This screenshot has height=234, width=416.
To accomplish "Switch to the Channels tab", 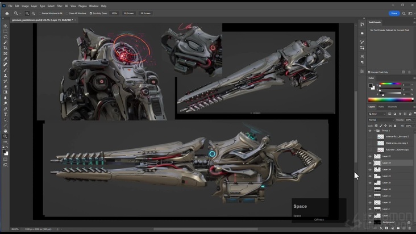I will coord(392,107).
